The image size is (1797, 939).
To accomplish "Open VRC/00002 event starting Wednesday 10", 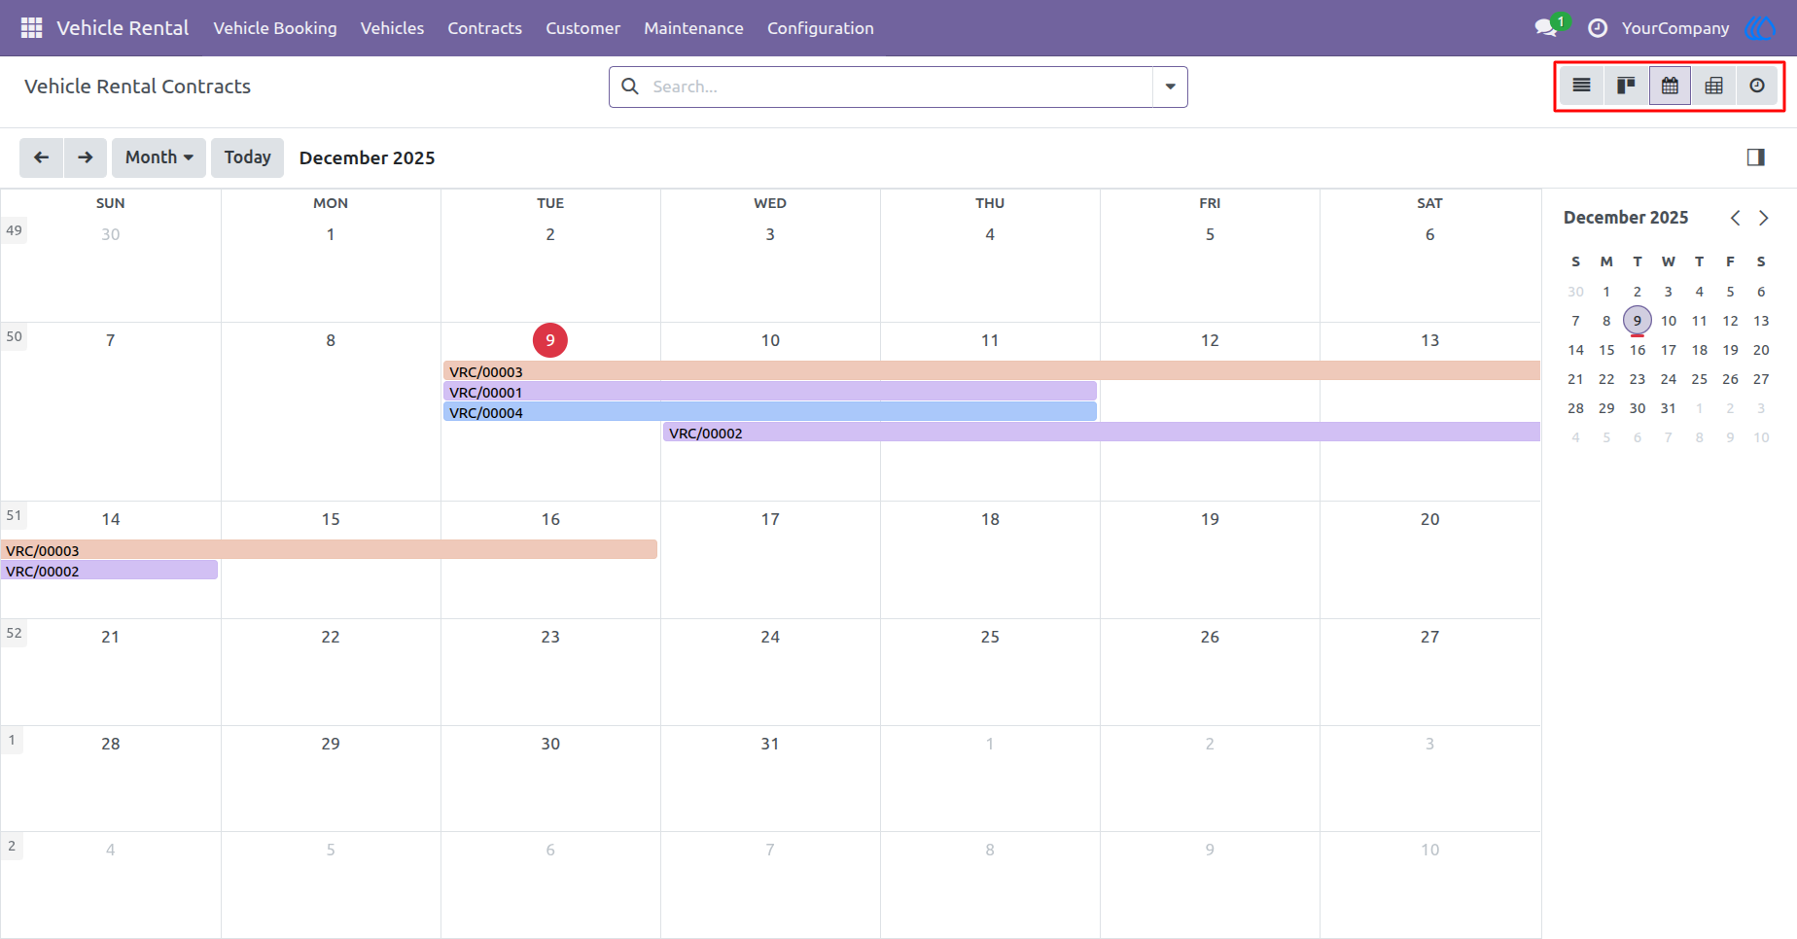I will point(1101,433).
